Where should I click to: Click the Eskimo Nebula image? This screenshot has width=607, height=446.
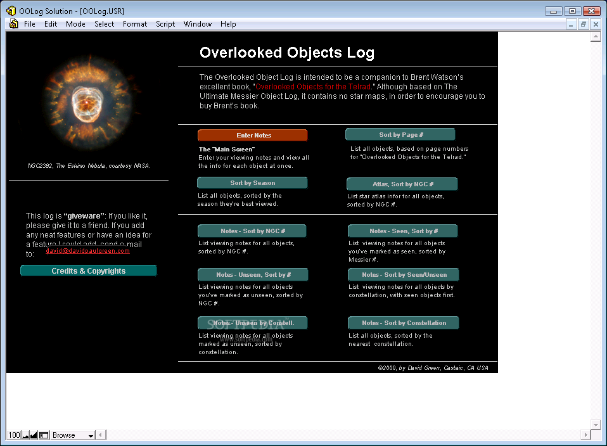(89, 103)
